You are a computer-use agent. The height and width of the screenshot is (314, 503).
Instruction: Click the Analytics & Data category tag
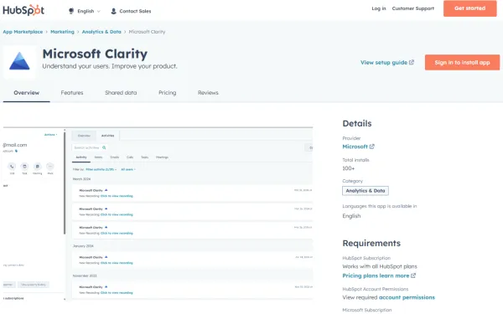pos(365,191)
